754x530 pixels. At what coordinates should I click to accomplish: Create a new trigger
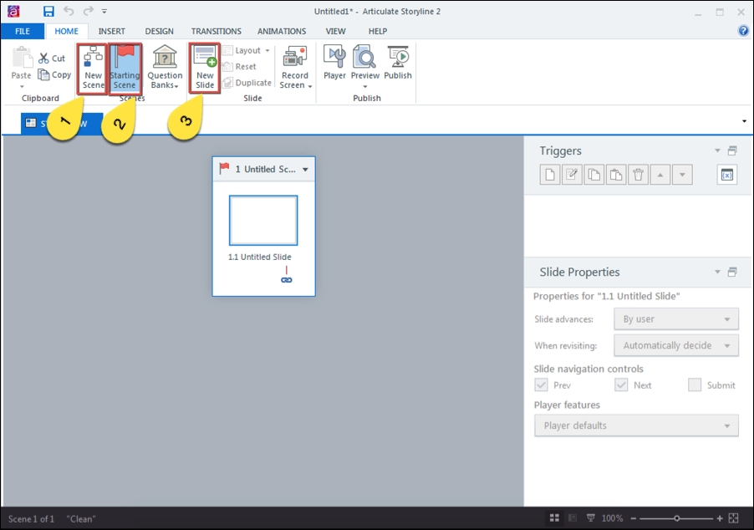pyautogui.click(x=550, y=175)
